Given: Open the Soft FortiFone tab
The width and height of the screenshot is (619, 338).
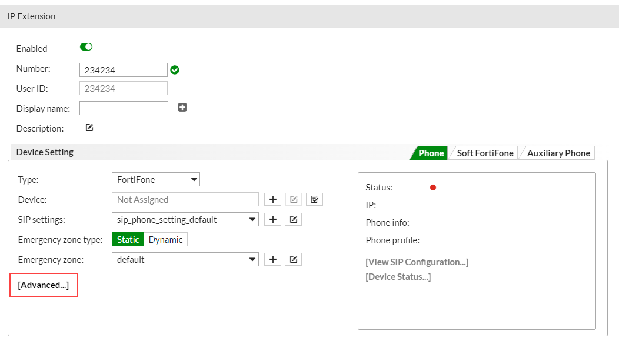Looking at the screenshot, I should coord(485,153).
